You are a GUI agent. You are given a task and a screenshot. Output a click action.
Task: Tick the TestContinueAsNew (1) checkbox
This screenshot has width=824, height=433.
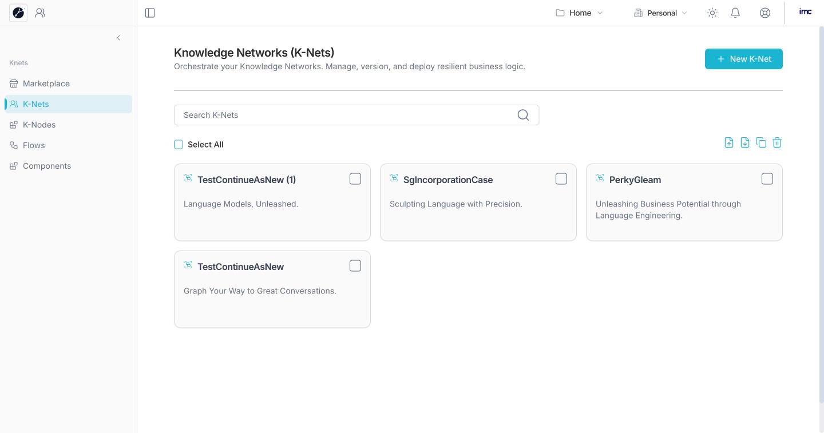point(355,179)
